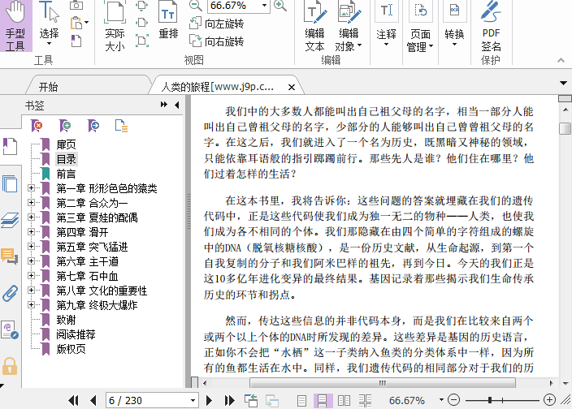Click the page number field 6 / 230
Image resolution: width=572 pixels, height=409 pixels.
point(152,401)
